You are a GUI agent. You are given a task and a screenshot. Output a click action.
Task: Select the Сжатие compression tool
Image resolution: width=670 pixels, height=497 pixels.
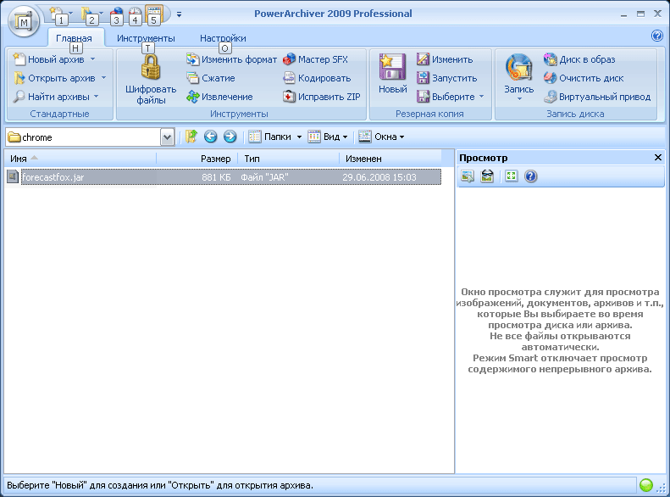211,78
